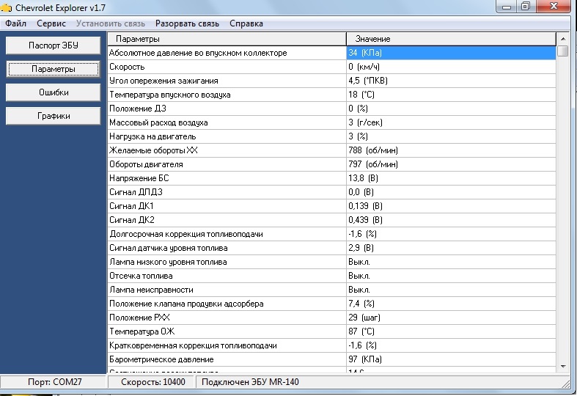This screenshot has width=577, height=396.
Task: Maximize the Chevrolet Explorer window
Action: (526, 7)
